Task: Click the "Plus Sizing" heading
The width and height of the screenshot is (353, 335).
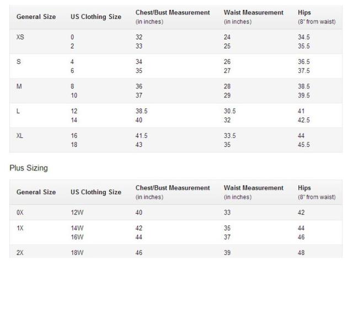Action: [29, 168]
